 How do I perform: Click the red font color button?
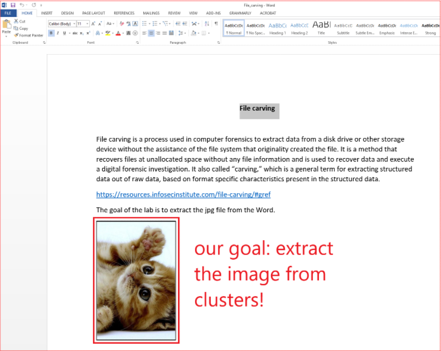coord(118,33)
